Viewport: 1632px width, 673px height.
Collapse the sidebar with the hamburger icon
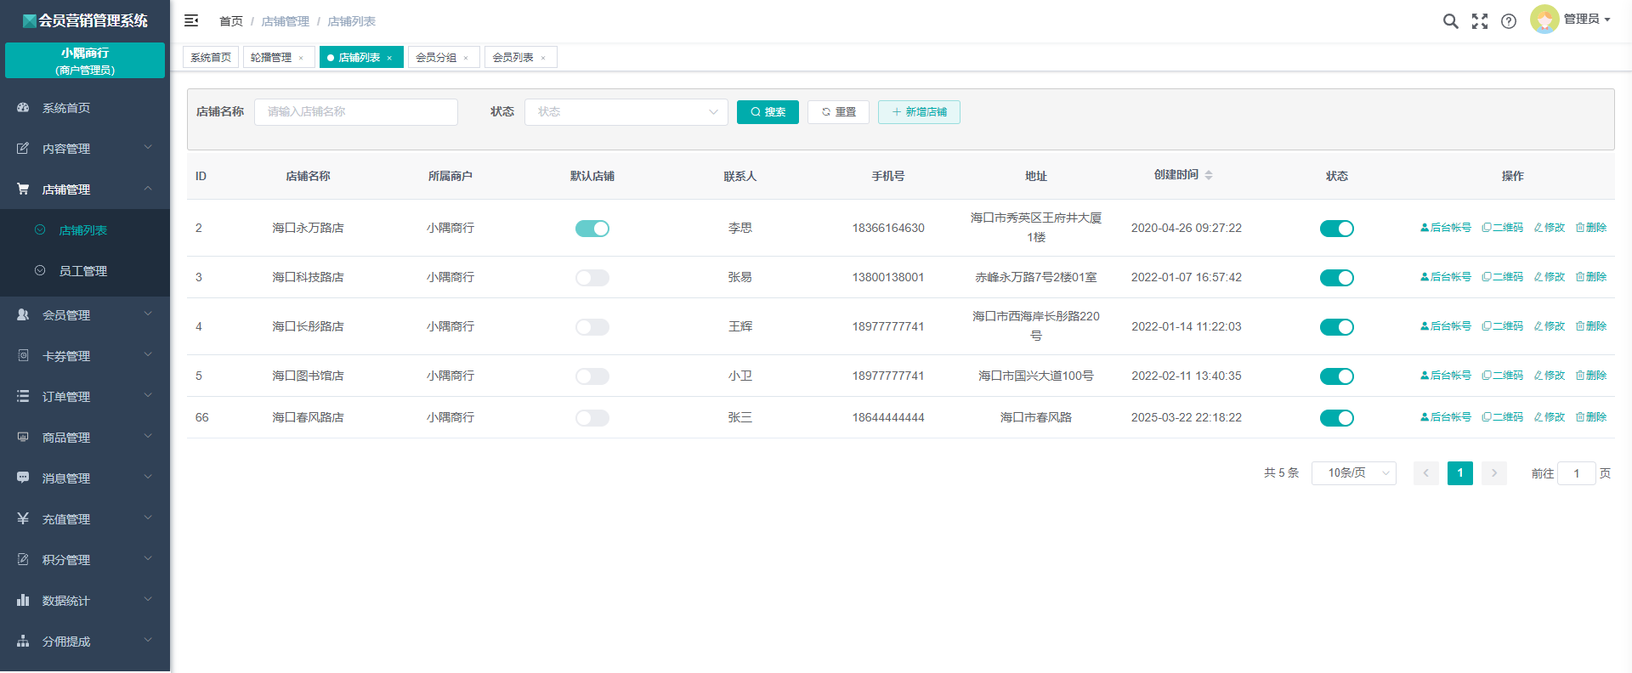click(191, 20)
